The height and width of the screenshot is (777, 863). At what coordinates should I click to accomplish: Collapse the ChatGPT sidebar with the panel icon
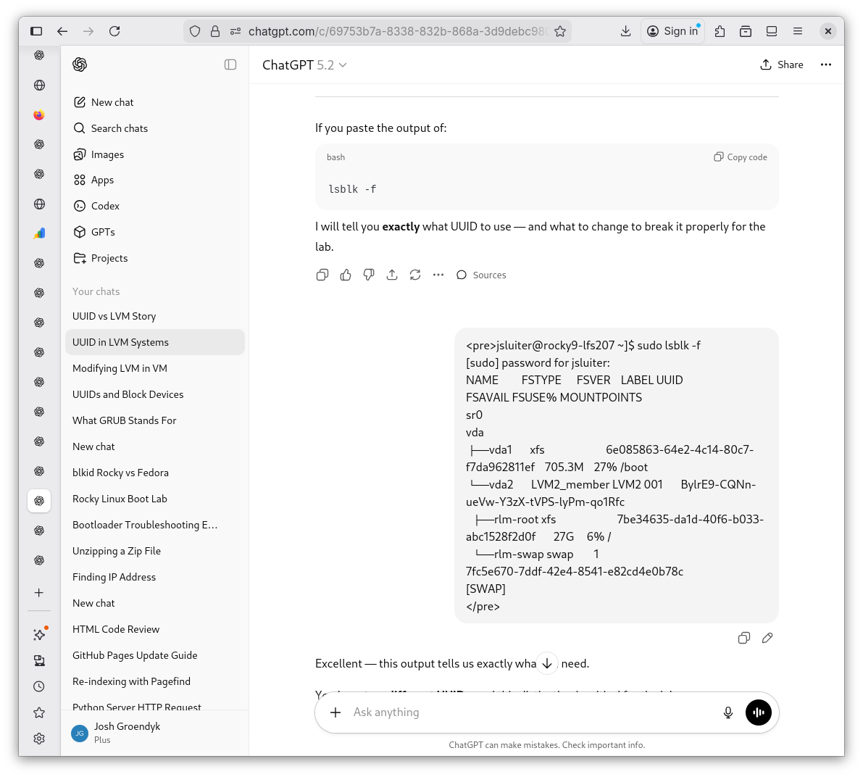point(230,65)
